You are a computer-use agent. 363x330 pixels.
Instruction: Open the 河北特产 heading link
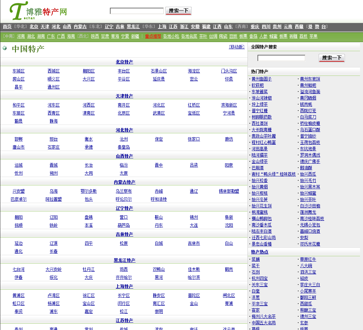coord(124,130)
